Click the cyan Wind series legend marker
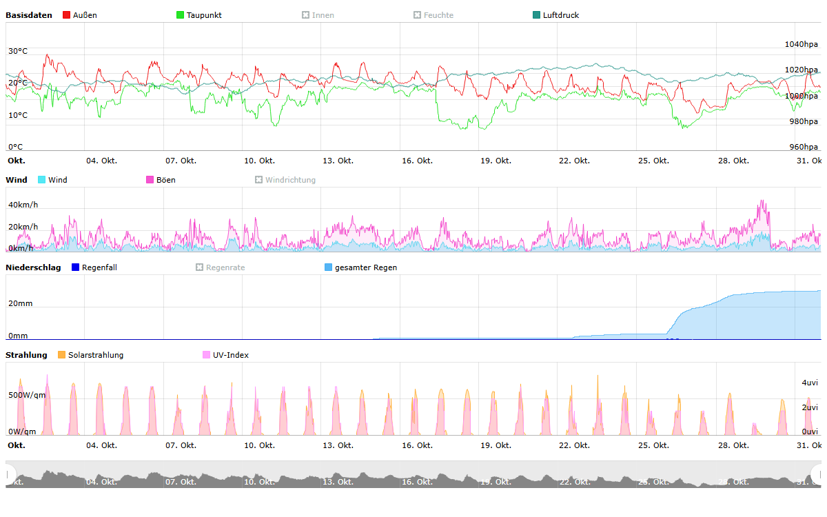The image size is (827, 517). (x=42, y=180)
